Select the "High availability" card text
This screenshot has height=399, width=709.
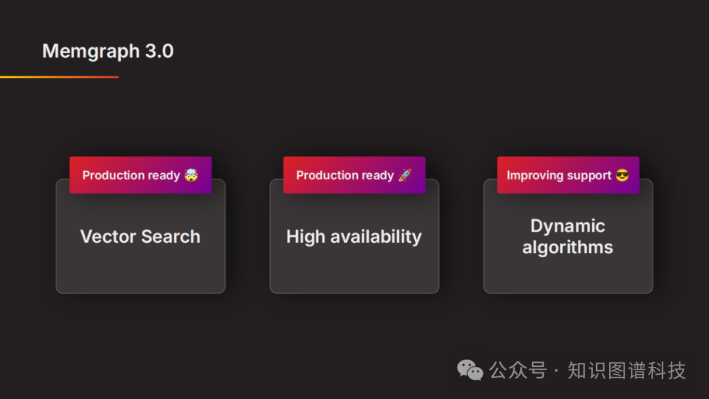click(x=354, y=237)
